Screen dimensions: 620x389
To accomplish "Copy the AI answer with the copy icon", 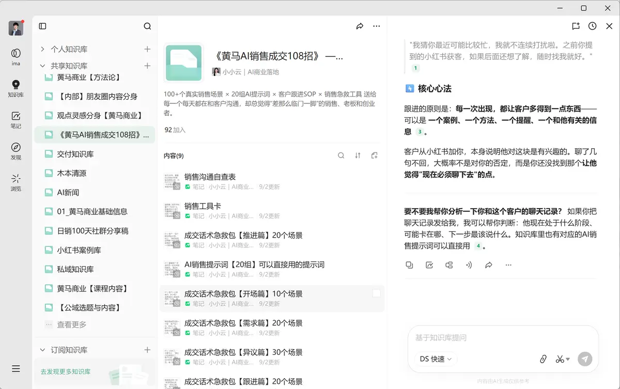I will coord(409,265).
